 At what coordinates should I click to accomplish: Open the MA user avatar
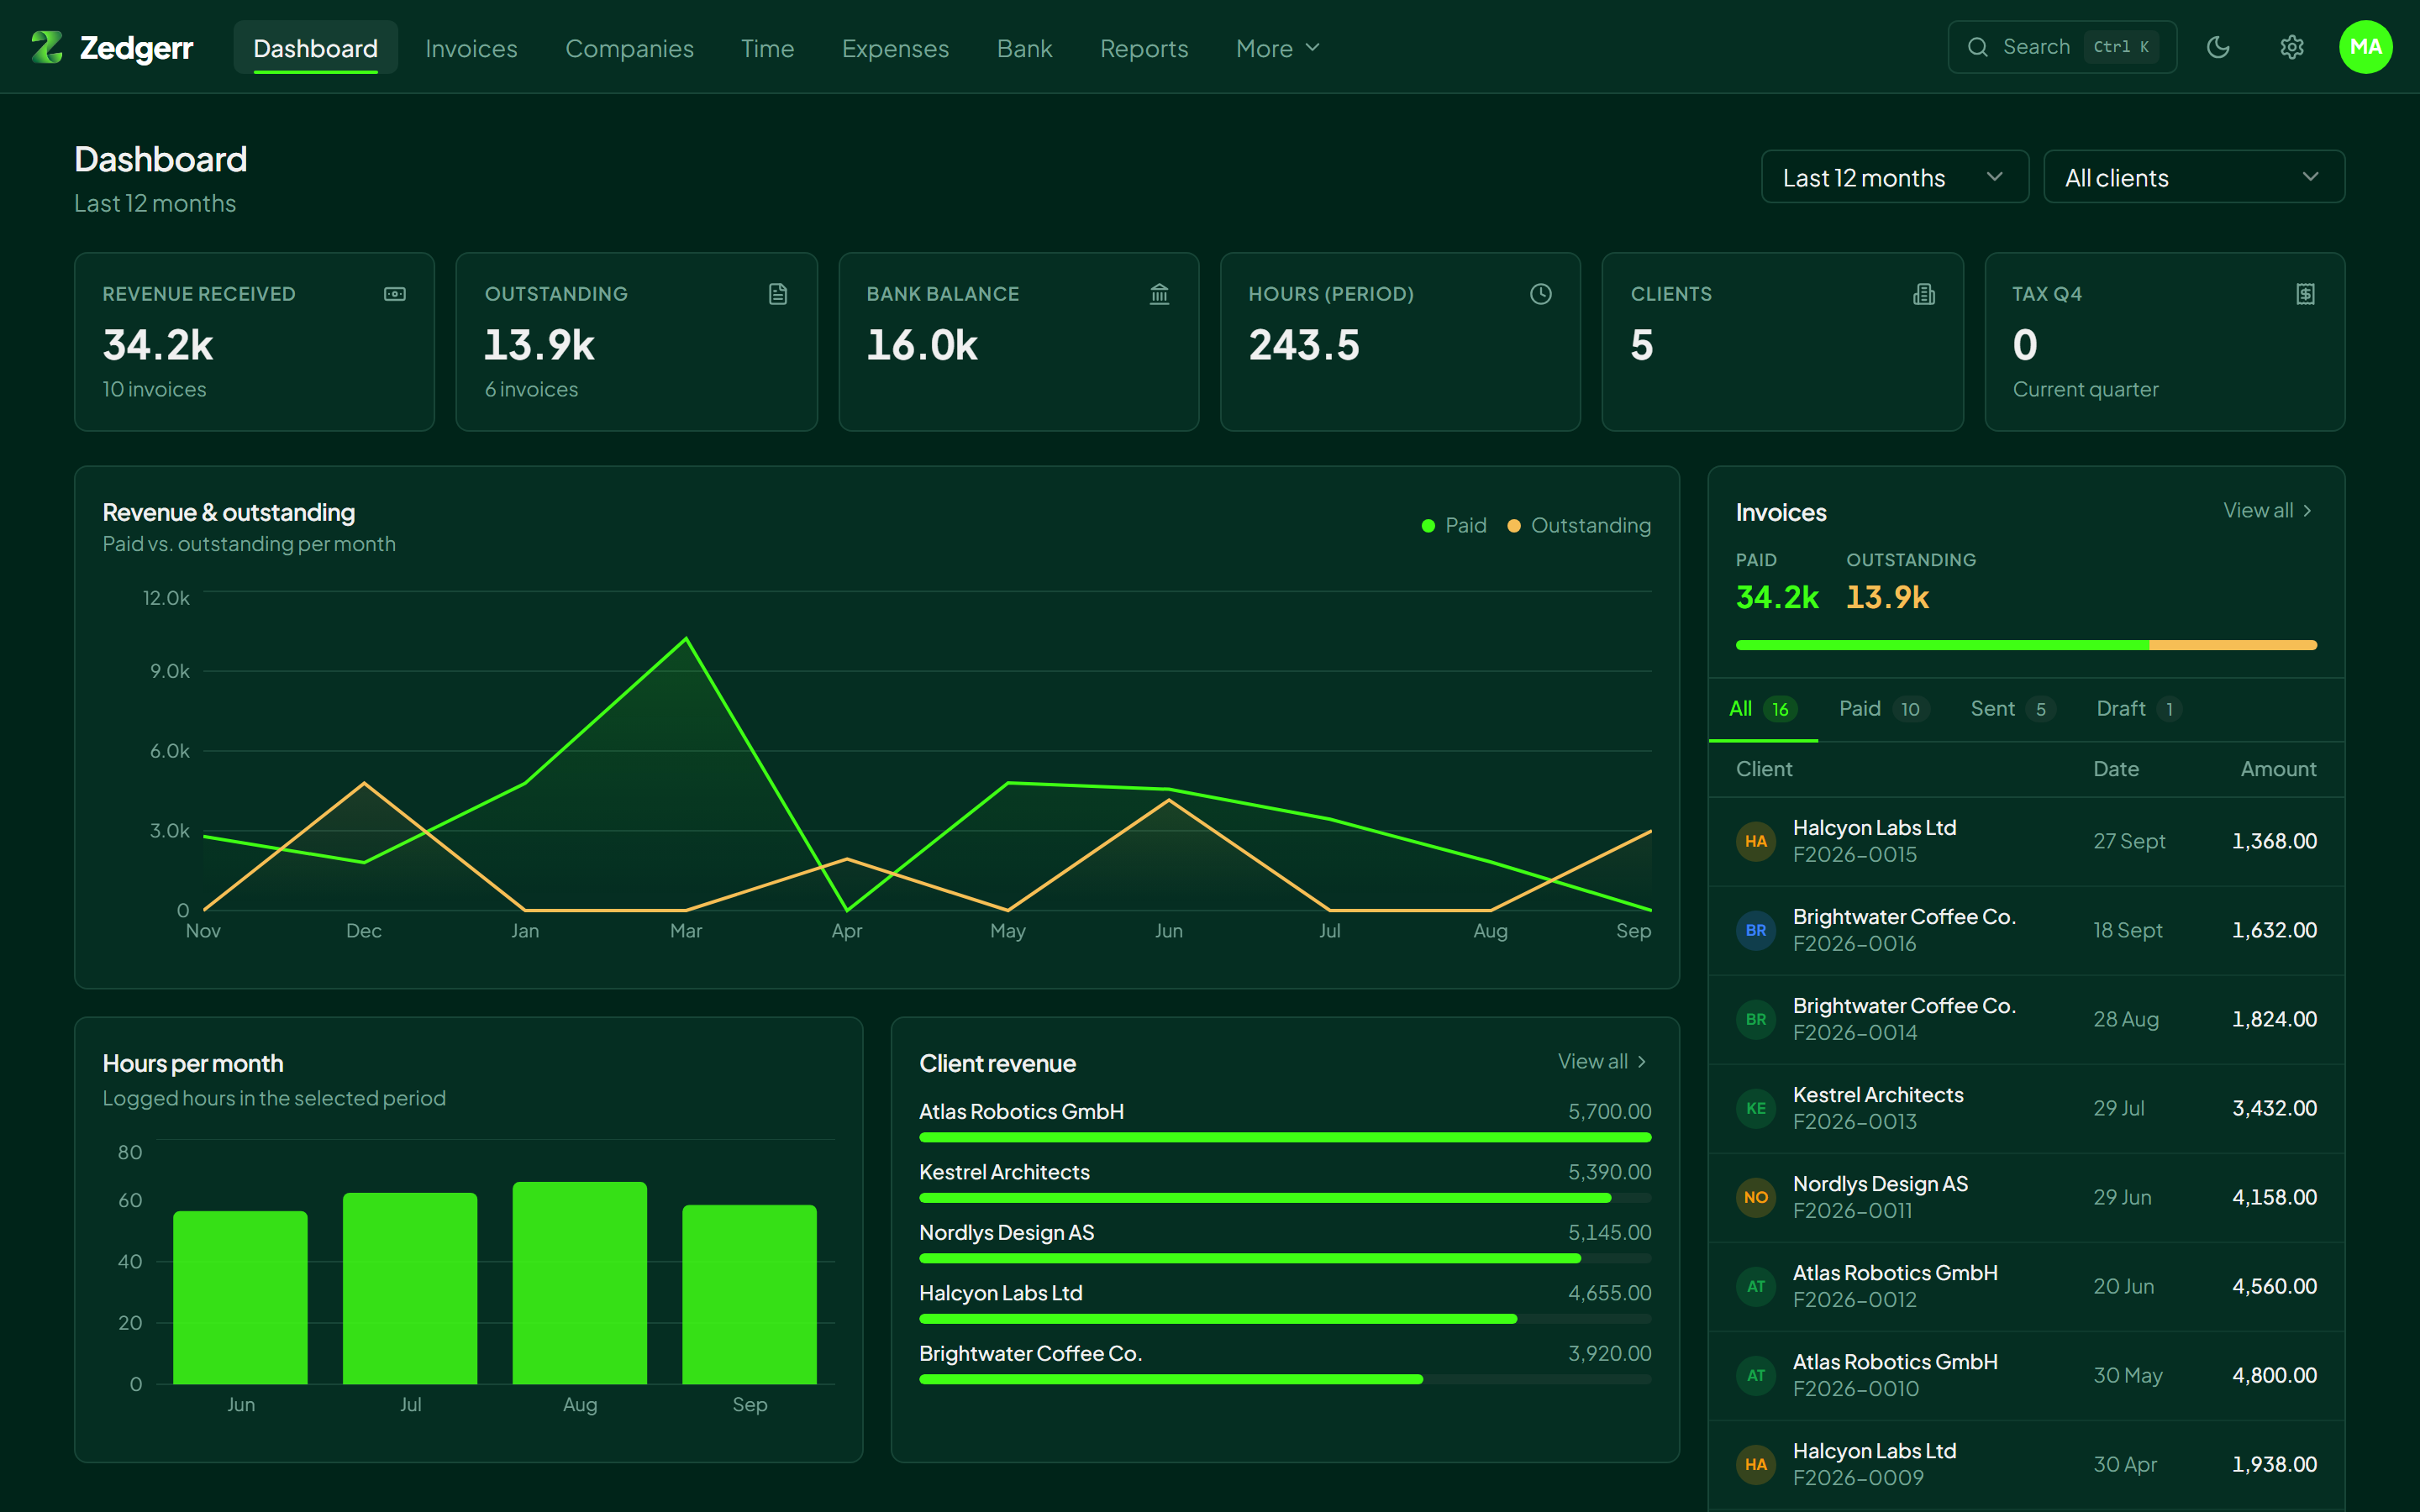(x=2365, y=47)
